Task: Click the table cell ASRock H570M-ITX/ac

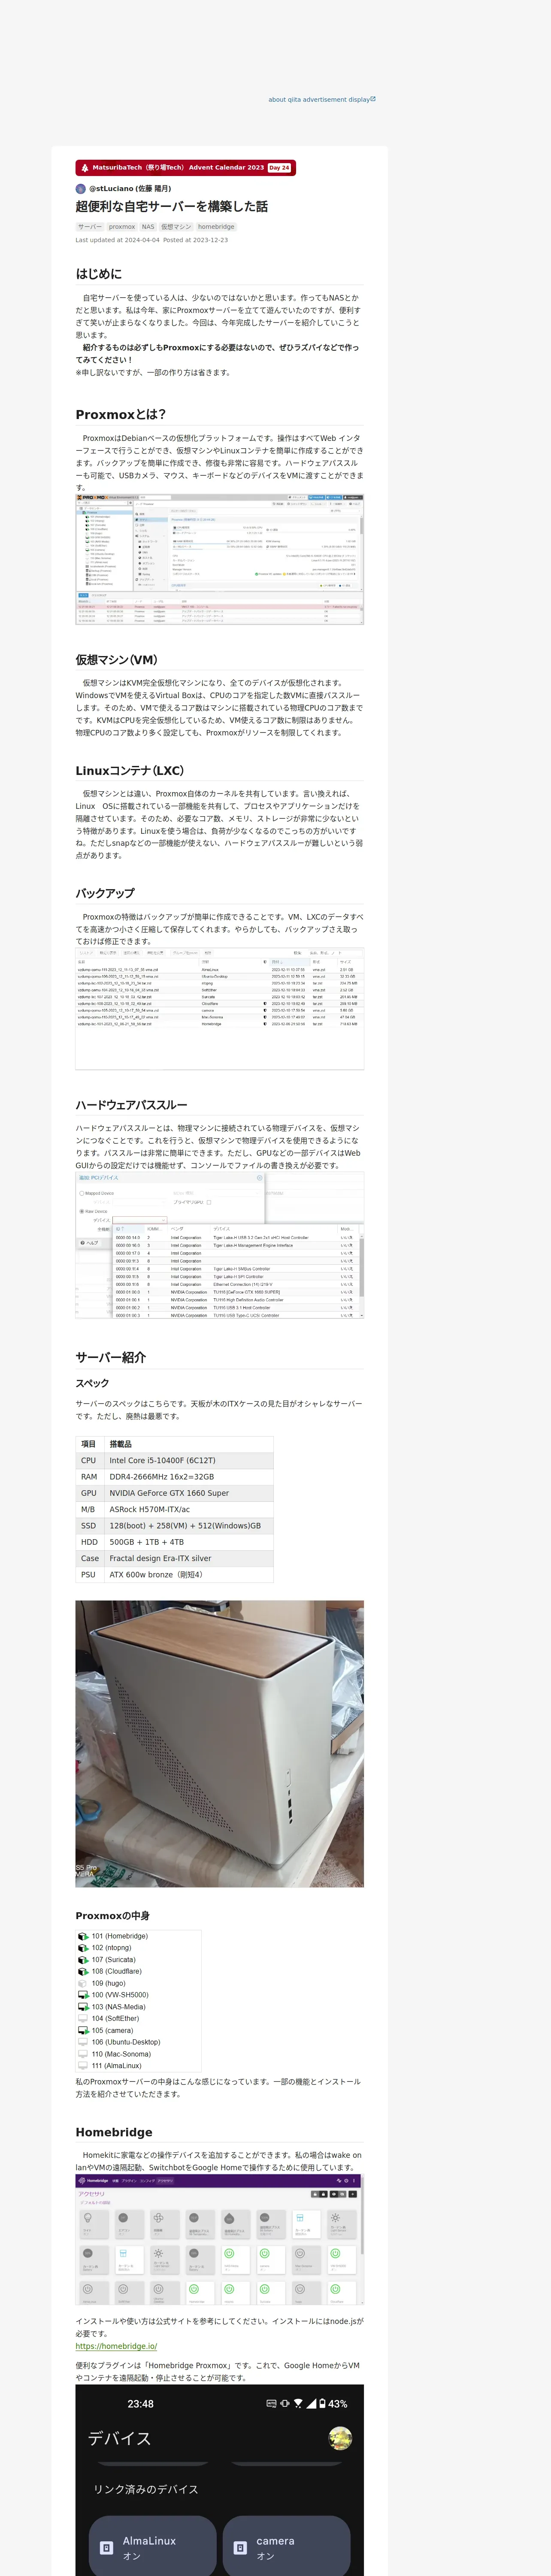Action: (x=188, y=1509)
